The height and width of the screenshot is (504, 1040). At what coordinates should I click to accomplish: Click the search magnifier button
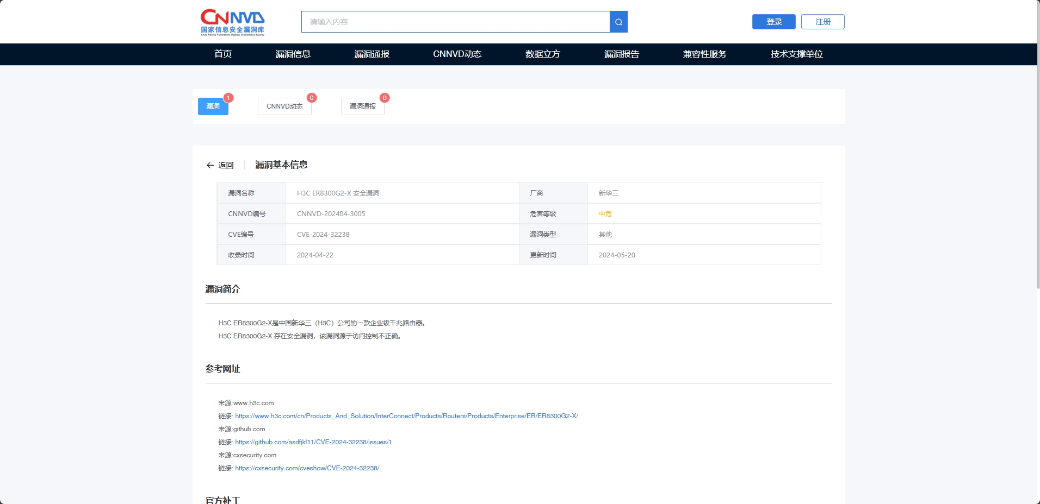(x=618, y=22)
